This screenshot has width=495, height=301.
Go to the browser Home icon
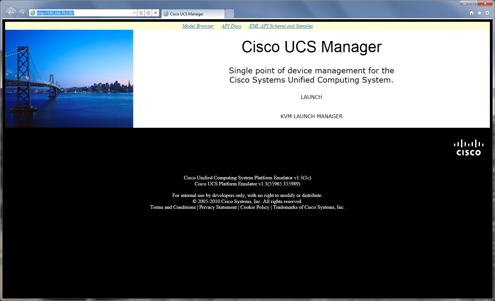(471, 13)
